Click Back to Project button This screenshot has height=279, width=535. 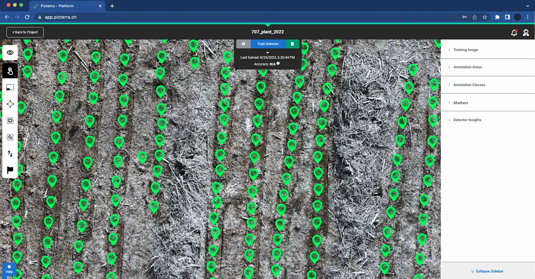coord(25,32)
